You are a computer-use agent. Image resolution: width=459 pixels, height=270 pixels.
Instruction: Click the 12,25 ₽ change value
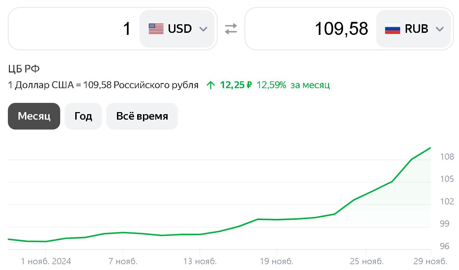tap(236, 85)
